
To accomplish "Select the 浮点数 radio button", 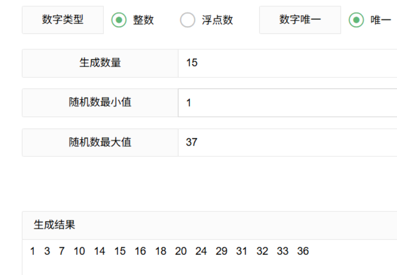I will coord(187,20).
